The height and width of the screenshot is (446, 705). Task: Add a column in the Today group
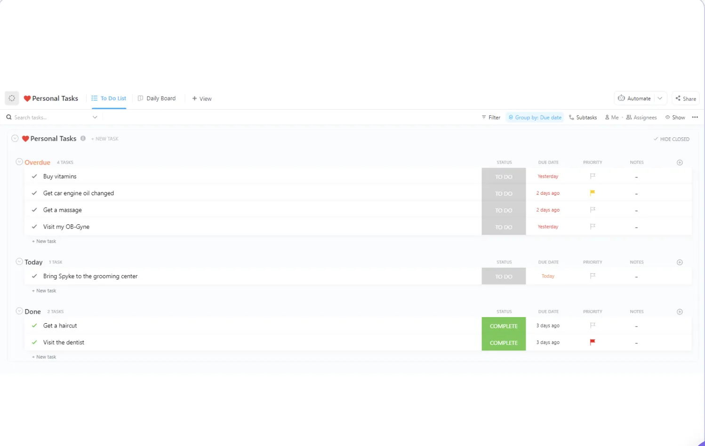point(680,262)
